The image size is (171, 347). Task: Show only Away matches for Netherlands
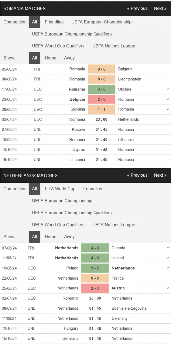pyautogui.click(x=69, y=237)
